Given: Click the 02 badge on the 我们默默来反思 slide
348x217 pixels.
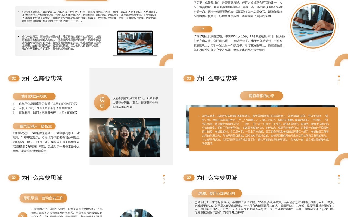Looking at the screenshot, I should point(14,78).
